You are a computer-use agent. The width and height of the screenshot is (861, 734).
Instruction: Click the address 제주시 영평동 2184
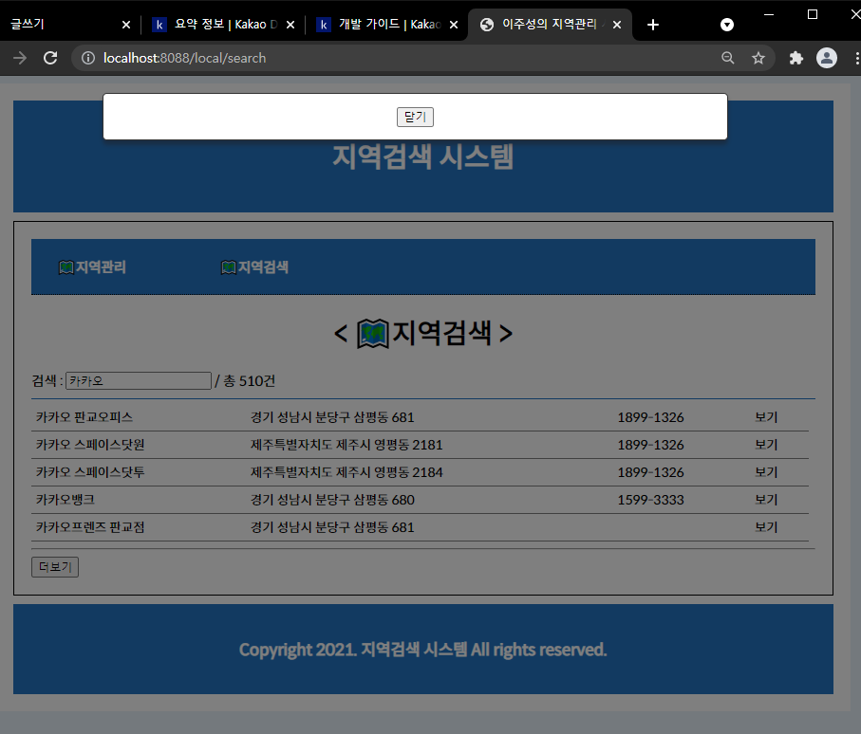(346, 471)
